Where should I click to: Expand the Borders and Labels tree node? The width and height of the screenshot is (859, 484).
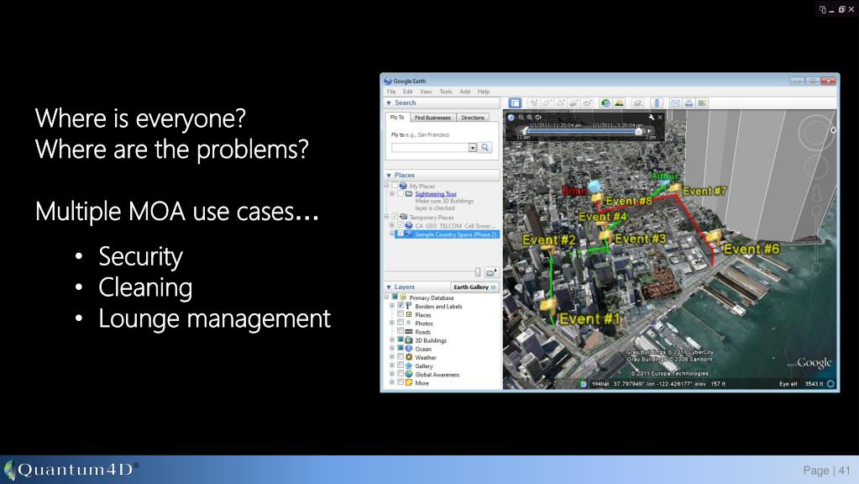click(x=391, y=306)
